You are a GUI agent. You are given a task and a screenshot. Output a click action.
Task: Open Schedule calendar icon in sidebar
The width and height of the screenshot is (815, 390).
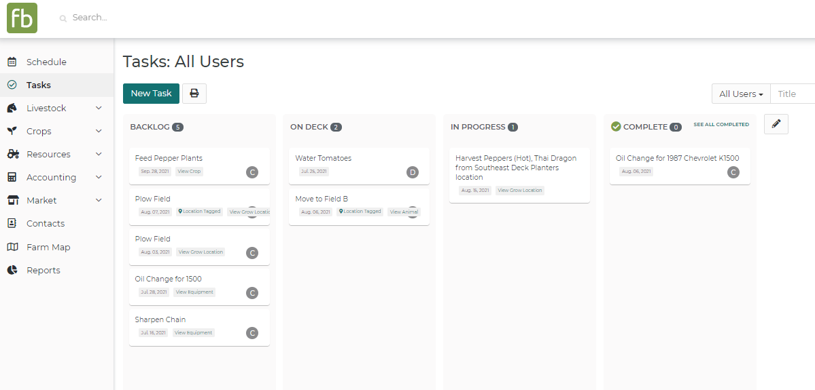coord(12,62)
